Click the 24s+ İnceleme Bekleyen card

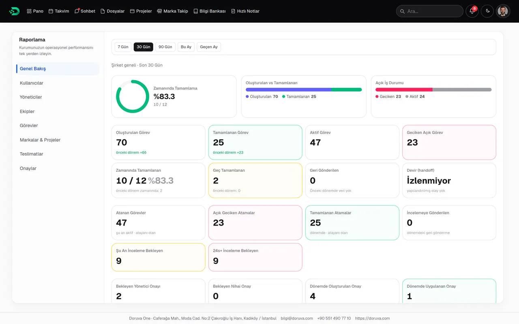255,257
